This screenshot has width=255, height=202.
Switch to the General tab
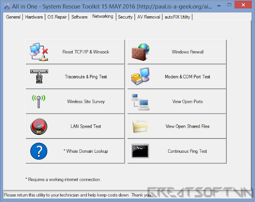(13, 17)
